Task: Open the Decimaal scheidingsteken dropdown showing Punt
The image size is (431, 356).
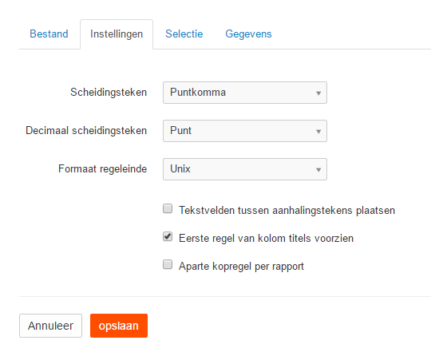Action: (245, 131)
